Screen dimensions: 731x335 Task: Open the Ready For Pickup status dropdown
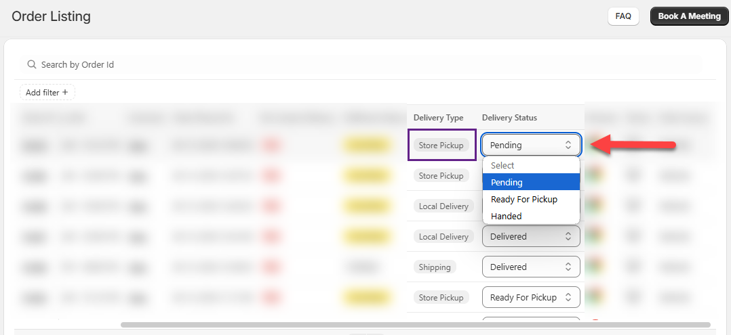pos(531,297)
